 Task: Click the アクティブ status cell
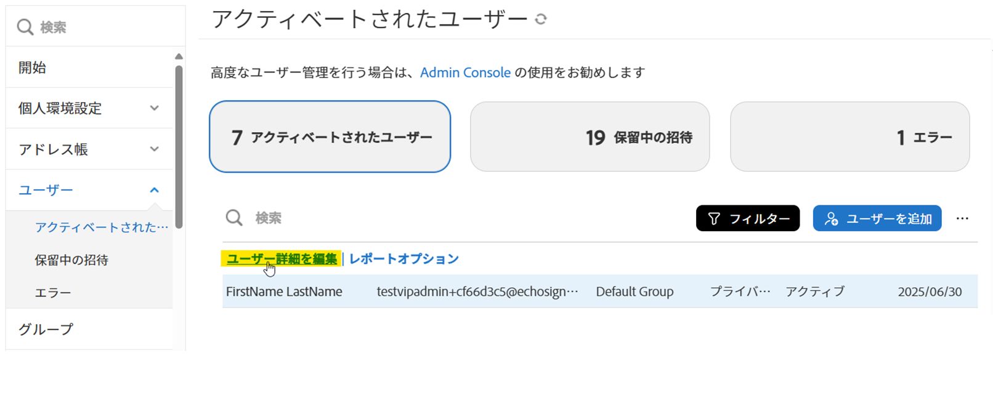point(815,291)
